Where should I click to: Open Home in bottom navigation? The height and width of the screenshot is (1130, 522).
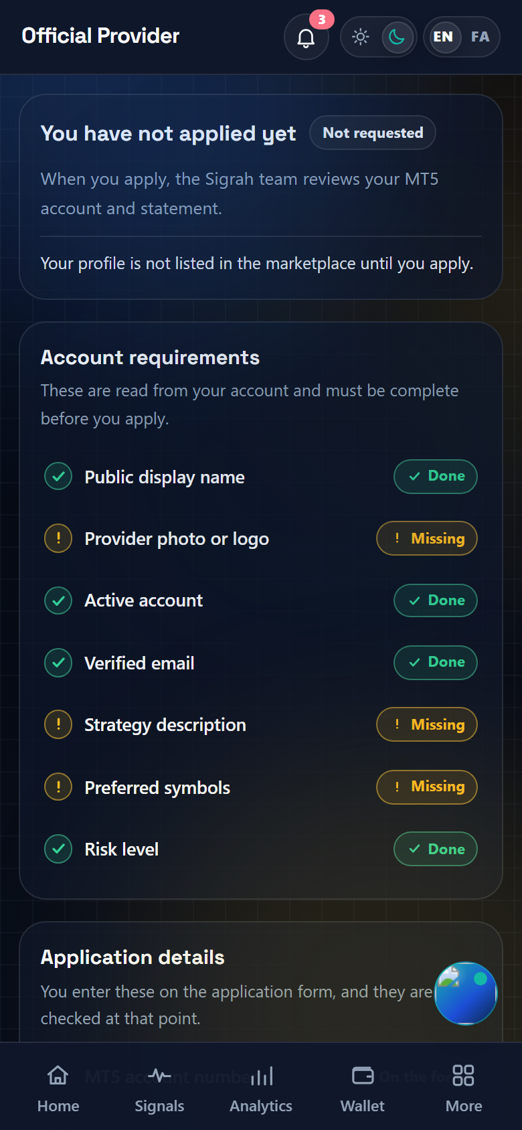(58, 1088)
